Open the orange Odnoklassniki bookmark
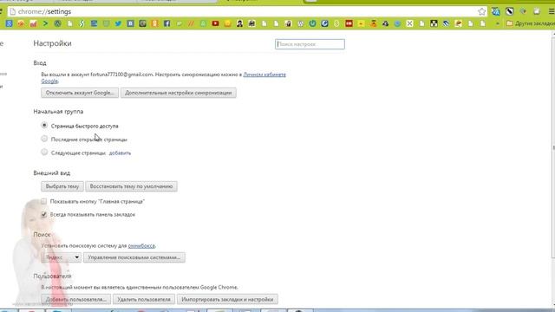This screenshot has width=555, height=312. point(154,23)
